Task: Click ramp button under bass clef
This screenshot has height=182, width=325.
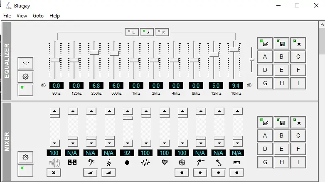Action: 90,173
